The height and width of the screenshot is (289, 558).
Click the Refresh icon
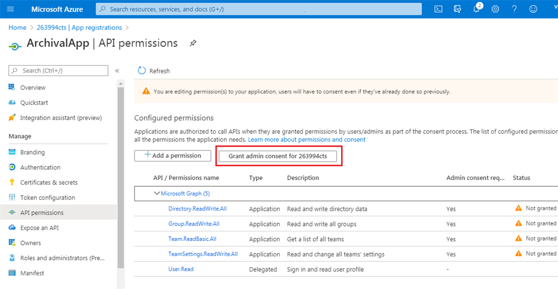click(x=142, y=71)
